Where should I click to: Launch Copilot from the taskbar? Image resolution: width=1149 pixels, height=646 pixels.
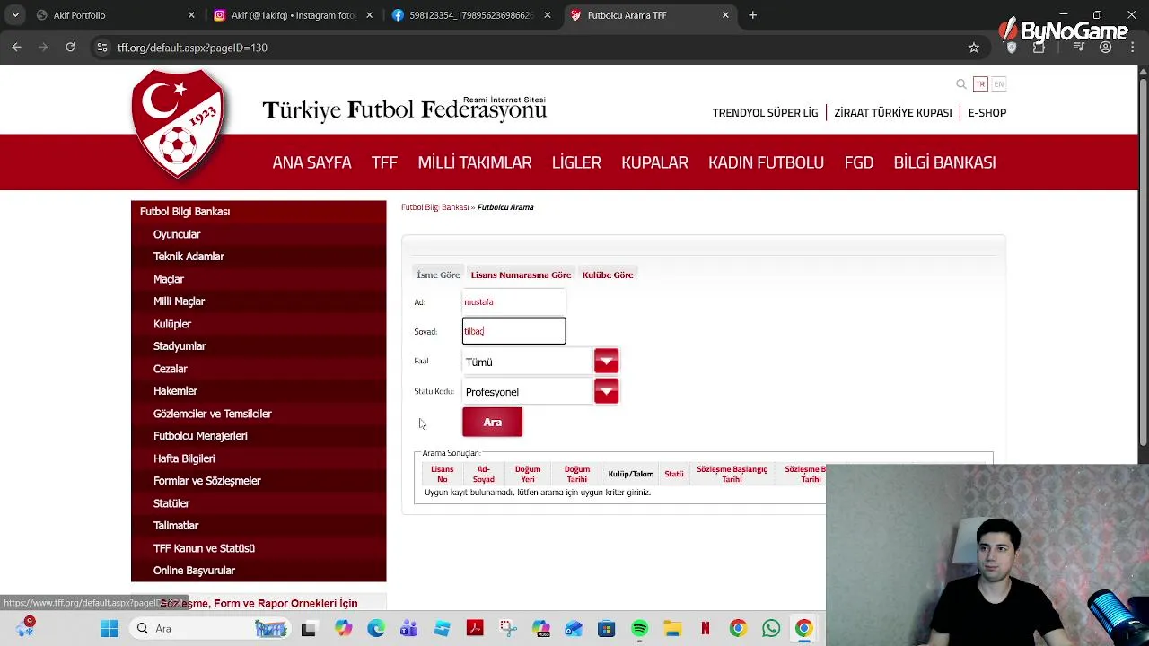click(x=343, y=629)
